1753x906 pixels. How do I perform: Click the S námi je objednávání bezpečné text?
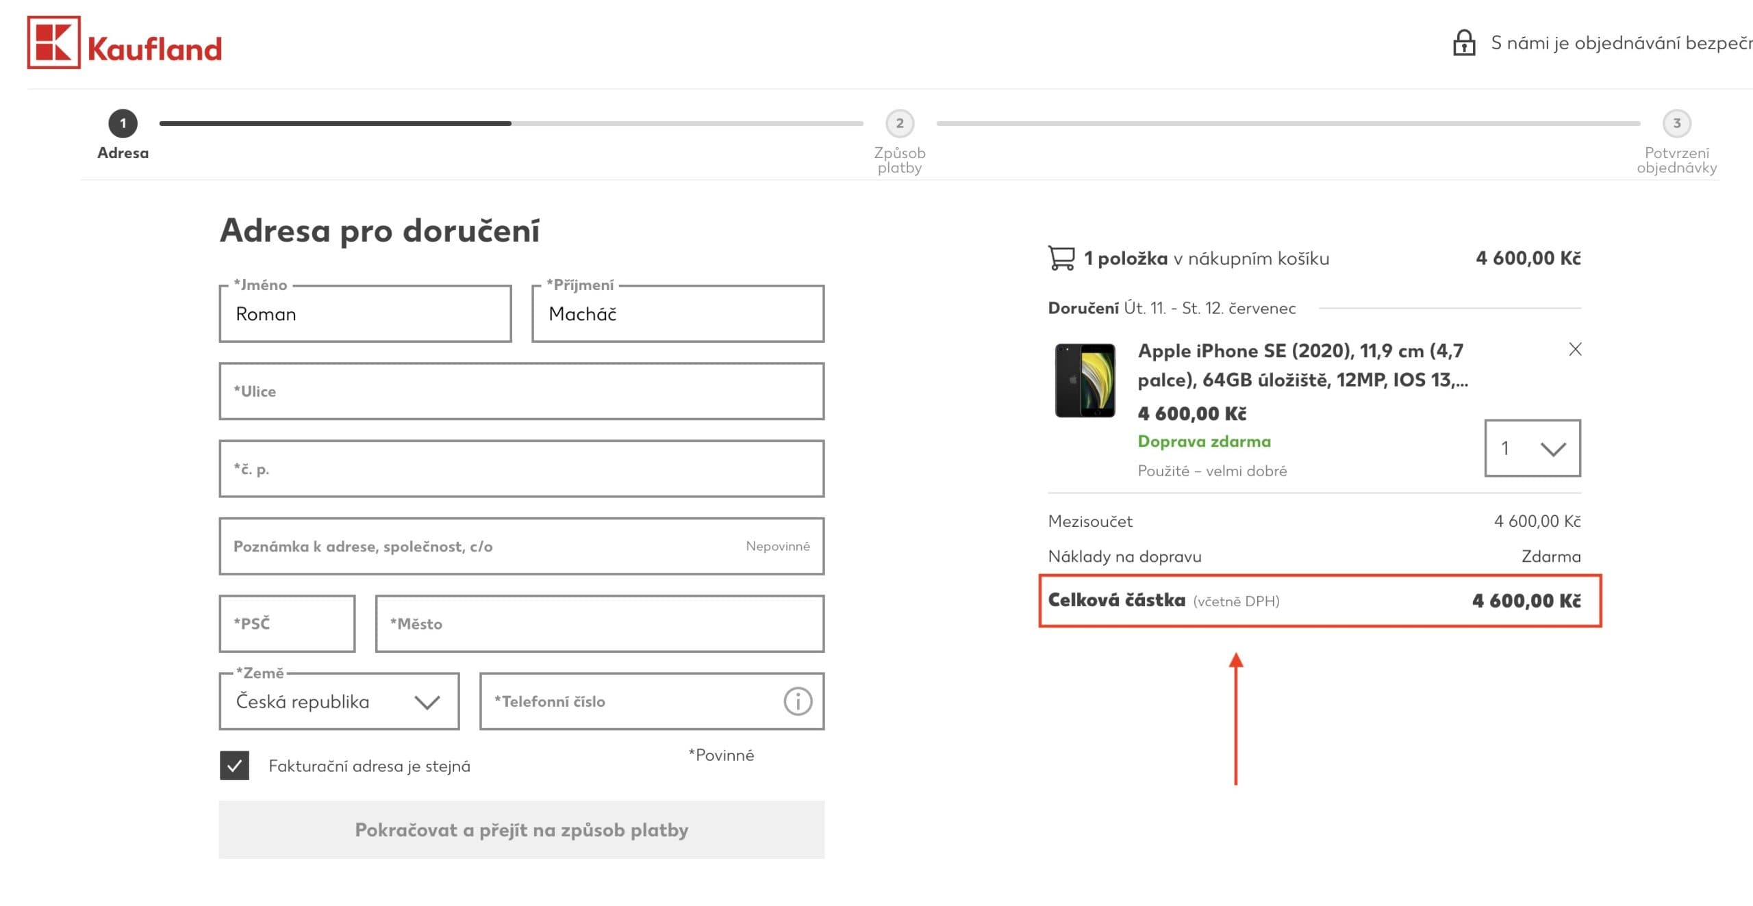tap(1622, 43)
